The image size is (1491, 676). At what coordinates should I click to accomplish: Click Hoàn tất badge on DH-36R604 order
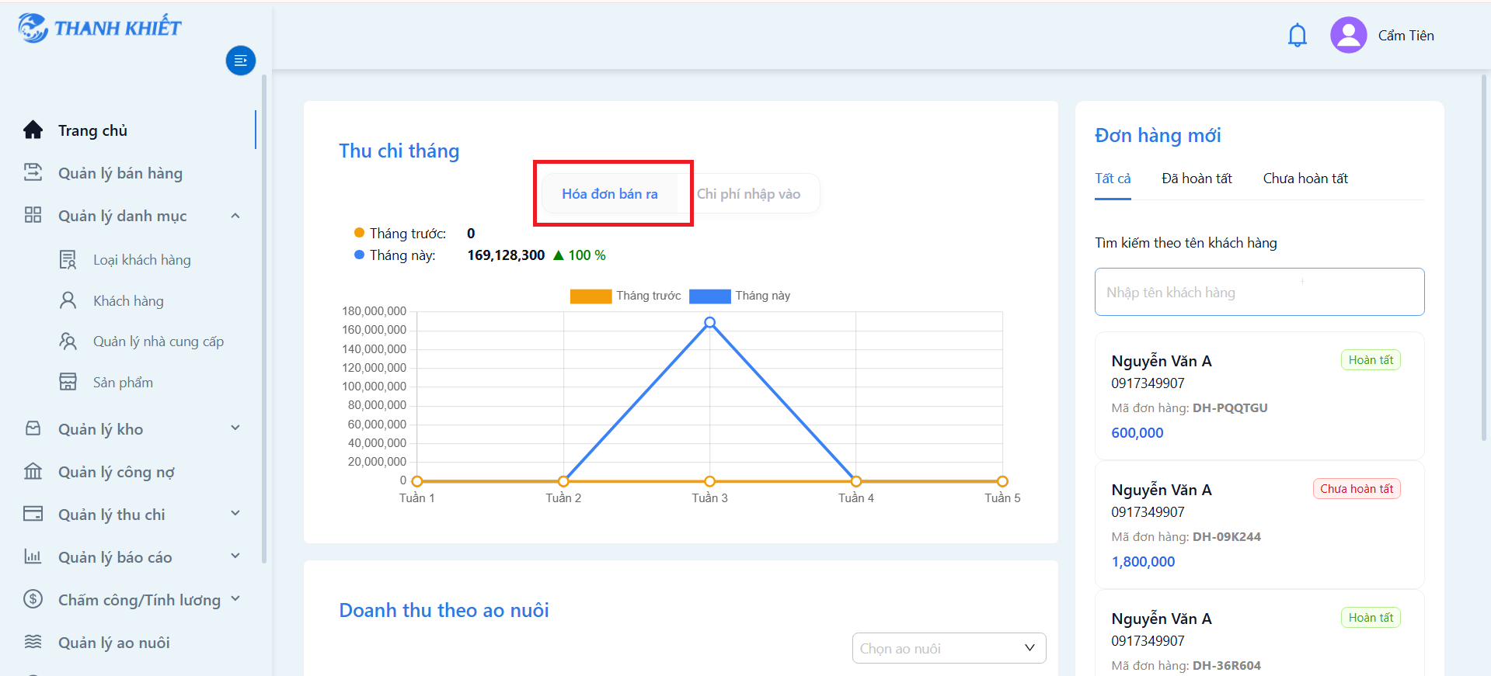coord(1371,618)
